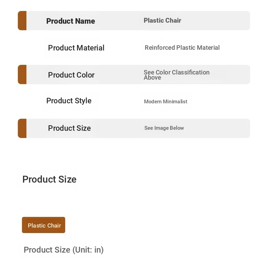Click the brown accent bar on the Product Size row
This screenshot has width=271, height=266.
pyautogui.click(x=22, y=128)
